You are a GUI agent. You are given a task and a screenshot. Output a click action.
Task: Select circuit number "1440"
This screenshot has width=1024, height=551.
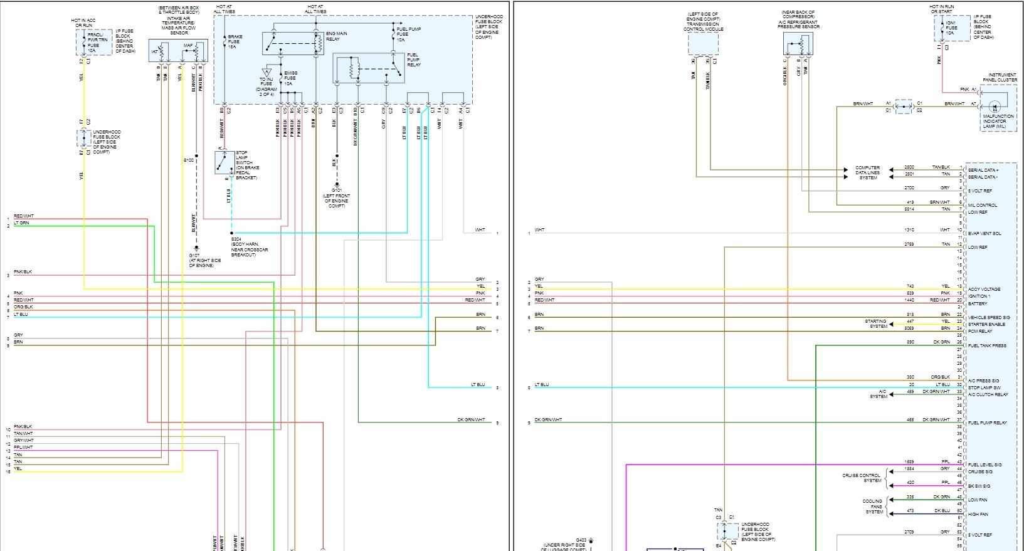click(x=909, y=300)
